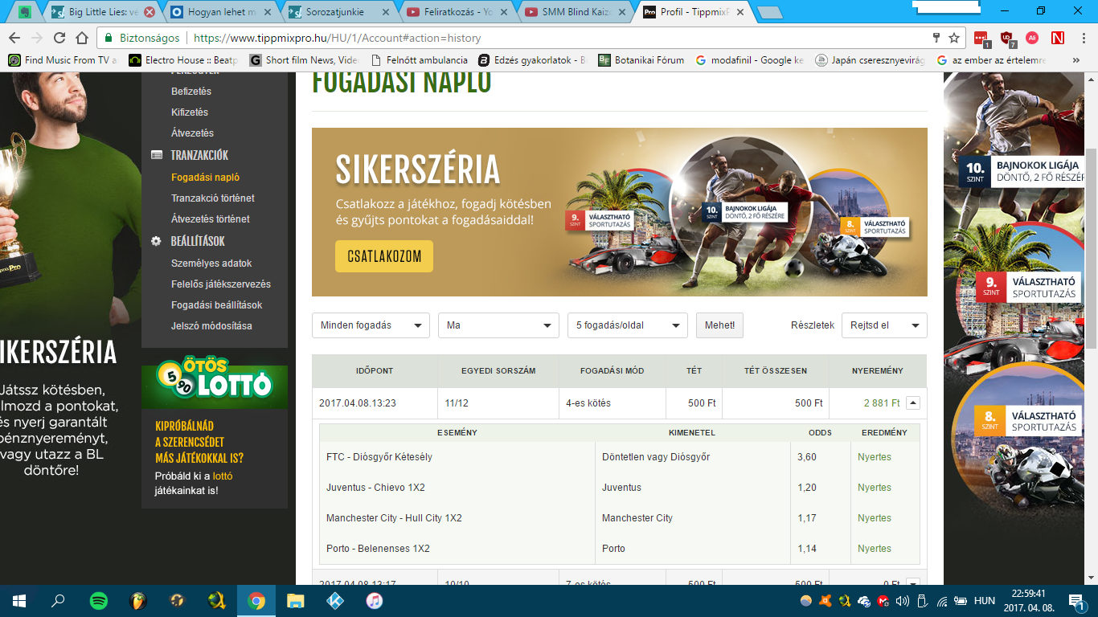Select Fogadási napló in the sidebar
1098x617 pixels.
(x=206, y=178)
